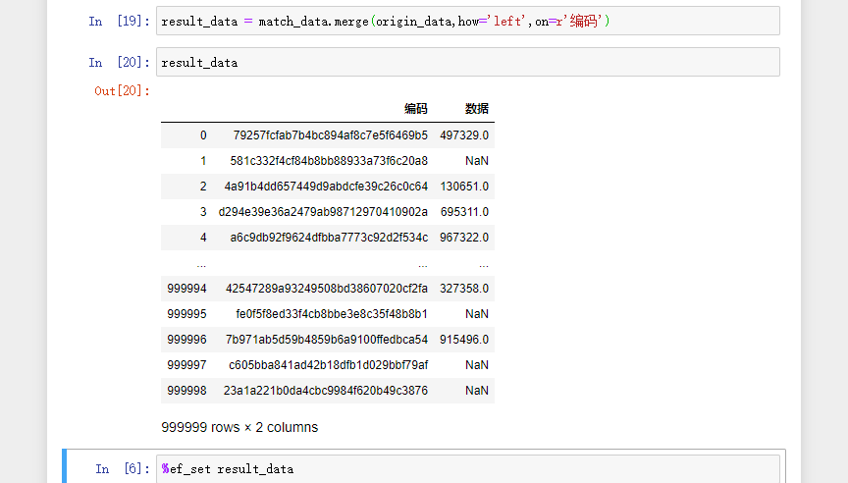Select value 327358.0 in row 999994

pyautogui.click(x=464, y=289)
